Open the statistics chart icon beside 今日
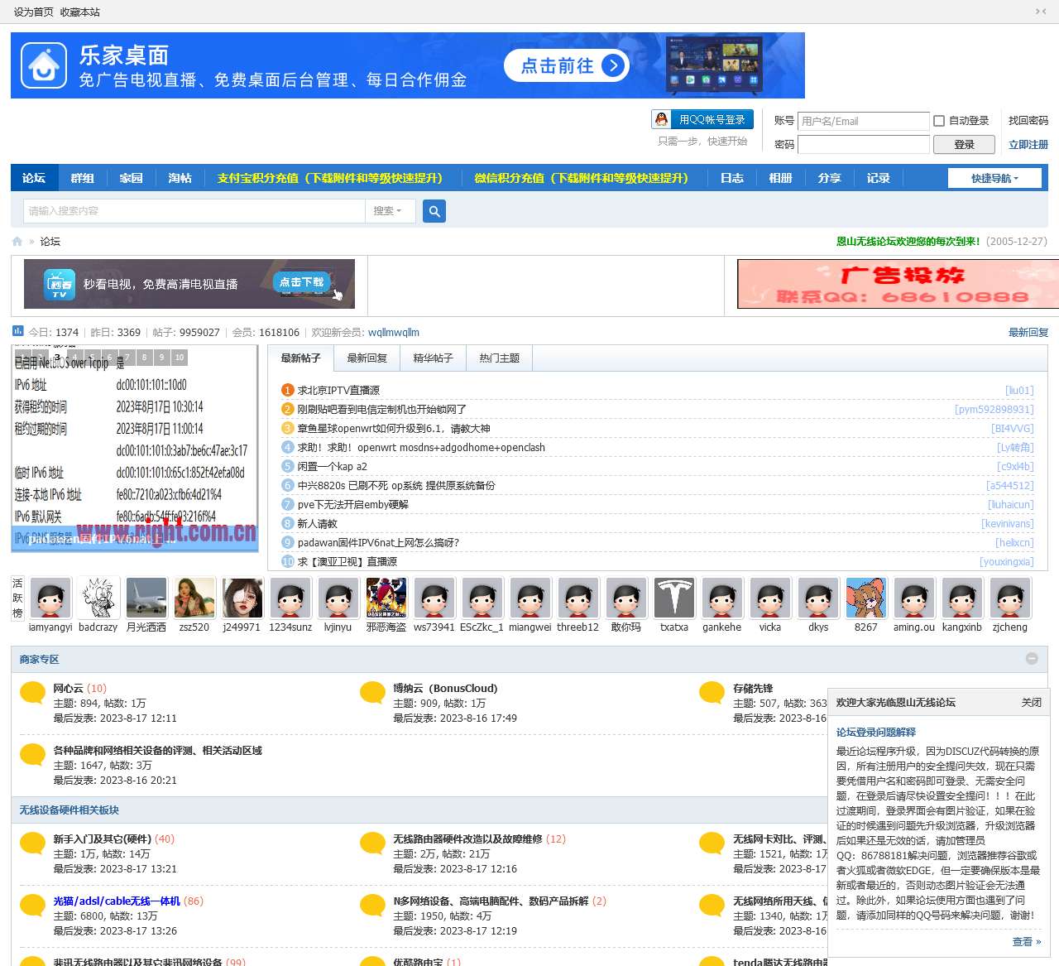This screenshot has height=966, width=1059. (x=18, y=331)
